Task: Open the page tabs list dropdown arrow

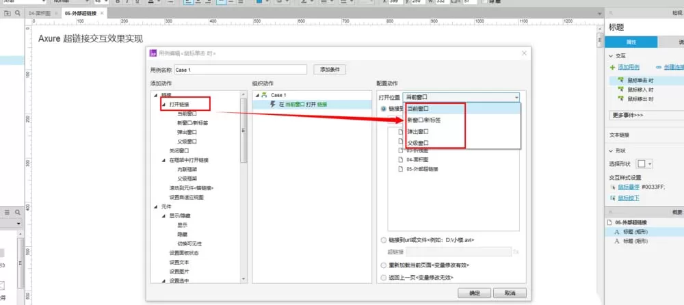Action: coord(599,14)
